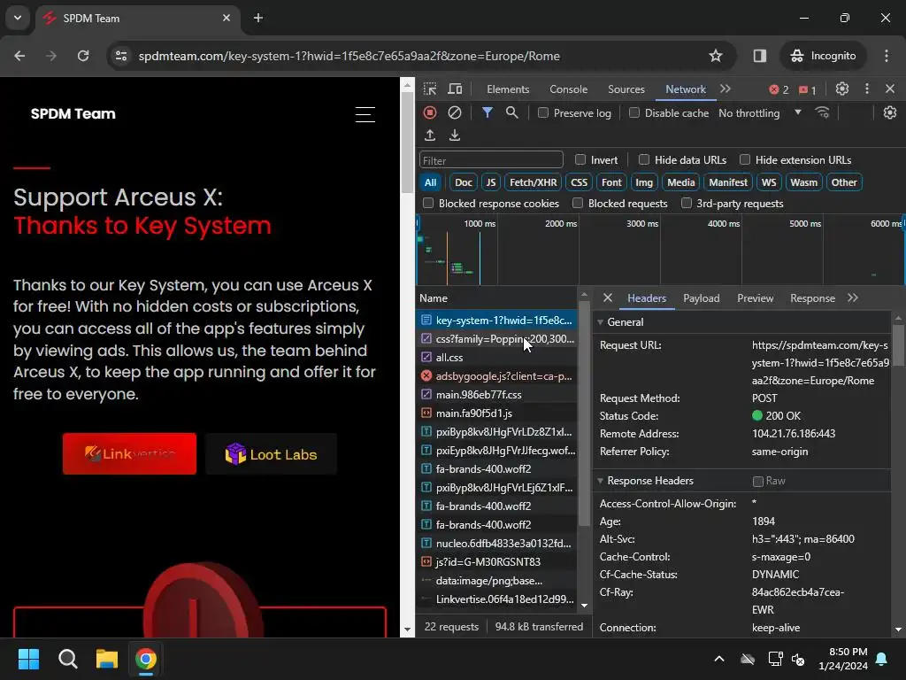The width and height of the screenshot is (906, 680).
Task: Open Chrome side panel icon
Action: [x=760, y=56]
